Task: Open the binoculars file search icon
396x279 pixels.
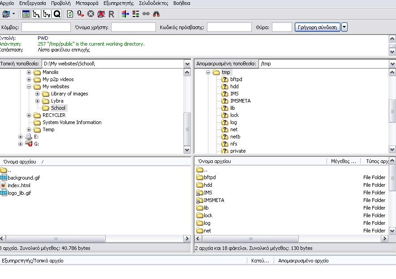Action: pyautogui.click(x=156, y=14)
